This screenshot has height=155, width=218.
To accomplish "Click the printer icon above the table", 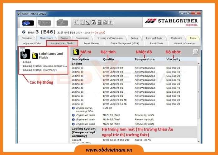I will point(196,52).
